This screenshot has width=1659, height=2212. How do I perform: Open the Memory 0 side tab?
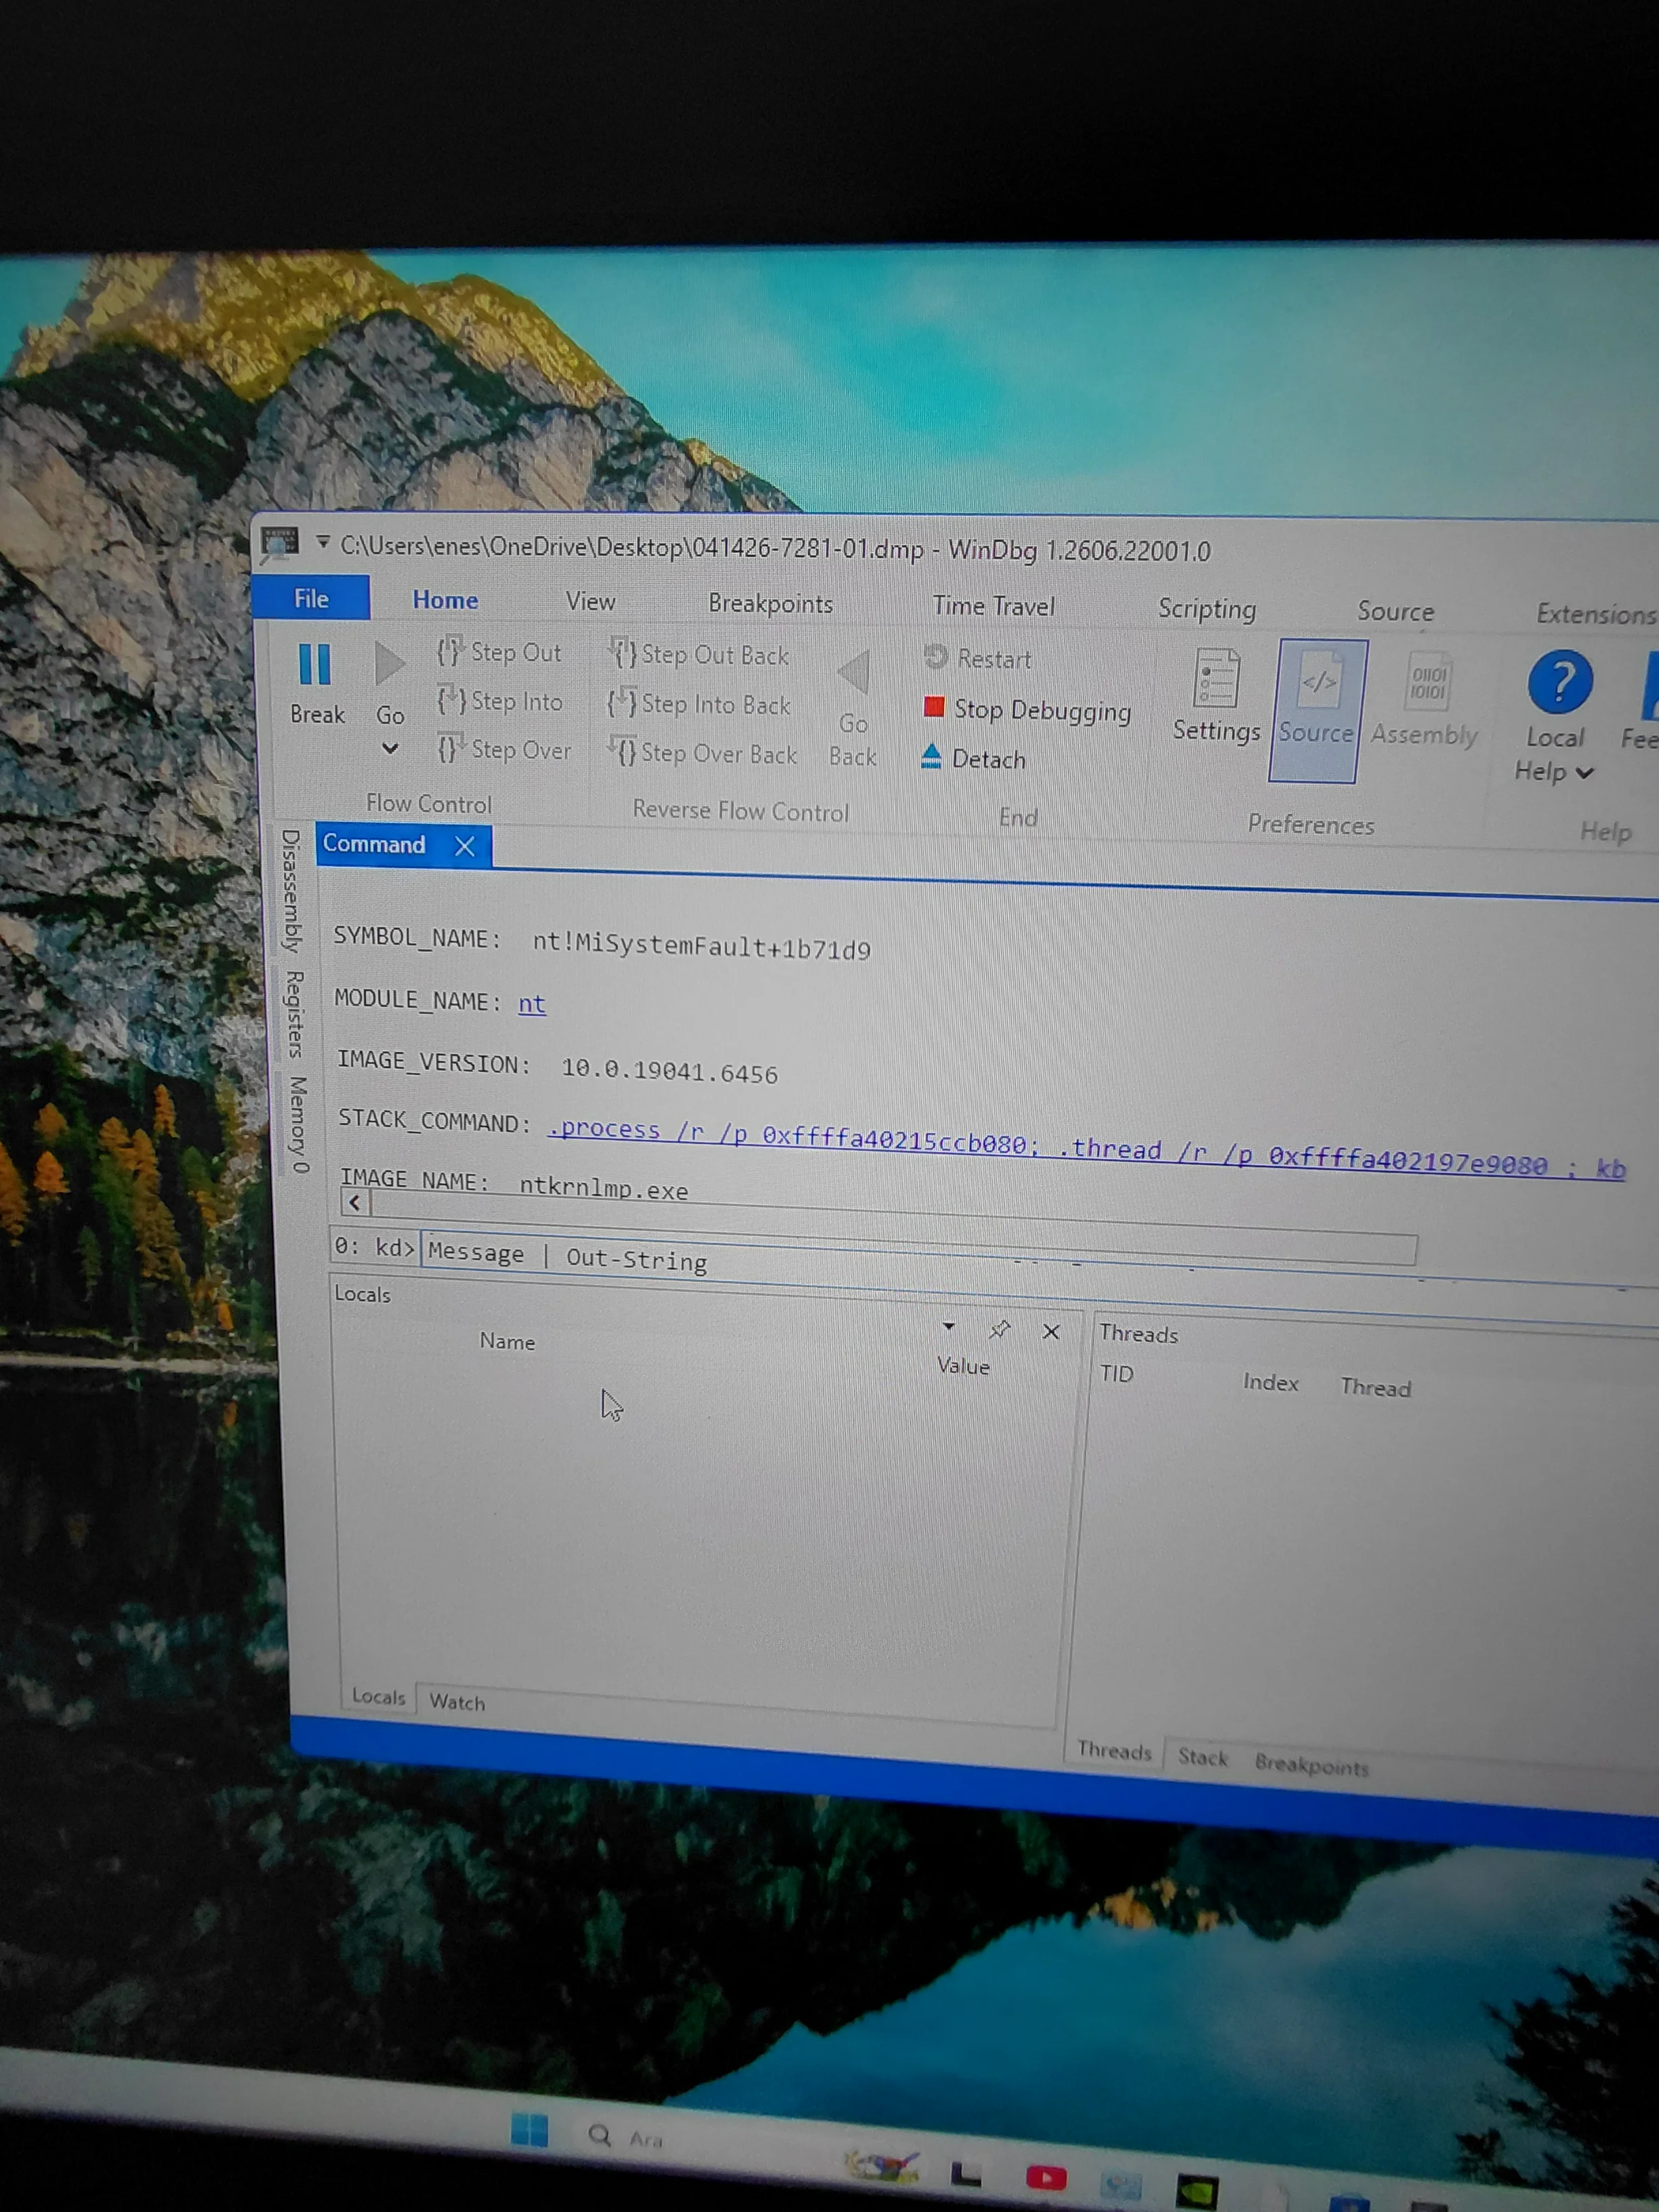click(x=299, y=1125)
